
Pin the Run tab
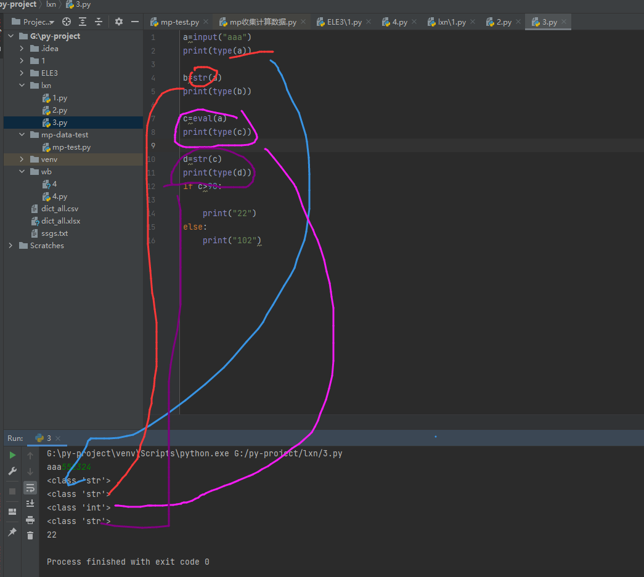[x=12, y=532]
